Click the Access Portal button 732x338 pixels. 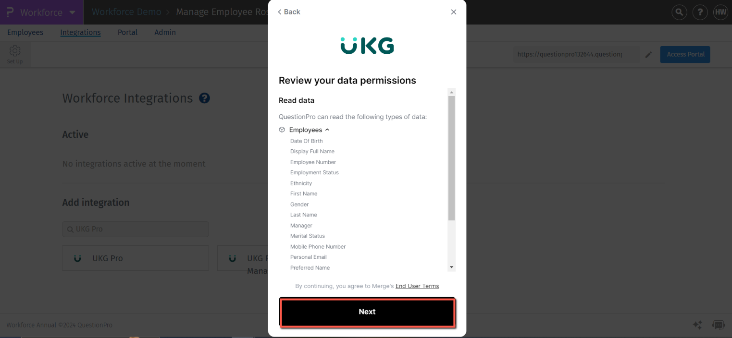685,54
